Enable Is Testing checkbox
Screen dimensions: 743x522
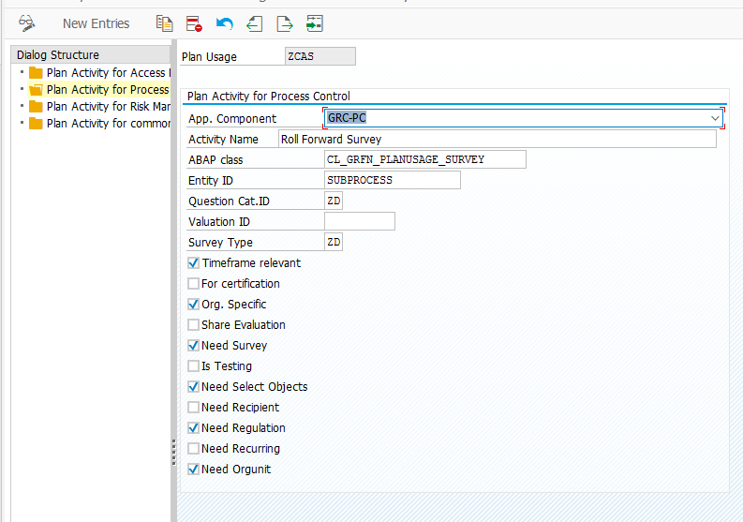193,366
